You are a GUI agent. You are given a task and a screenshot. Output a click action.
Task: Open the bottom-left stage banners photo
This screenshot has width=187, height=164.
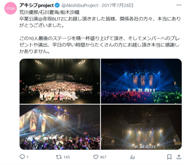(x=60, y=127)
